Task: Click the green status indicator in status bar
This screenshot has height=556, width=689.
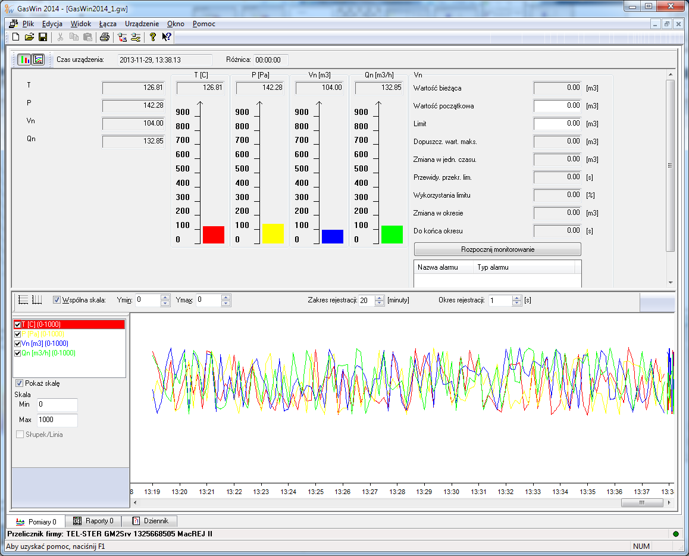Action: point(675,534)
